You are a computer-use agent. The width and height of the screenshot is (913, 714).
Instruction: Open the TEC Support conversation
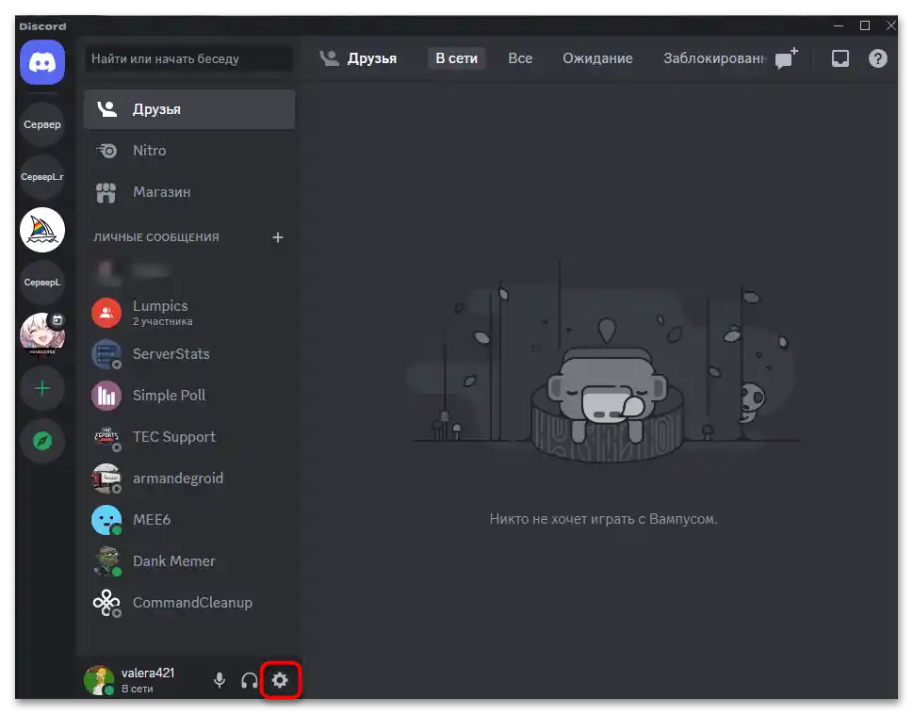(x=189, y=437)
